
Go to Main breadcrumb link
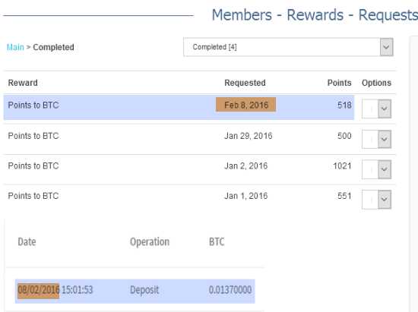[15, 47]
